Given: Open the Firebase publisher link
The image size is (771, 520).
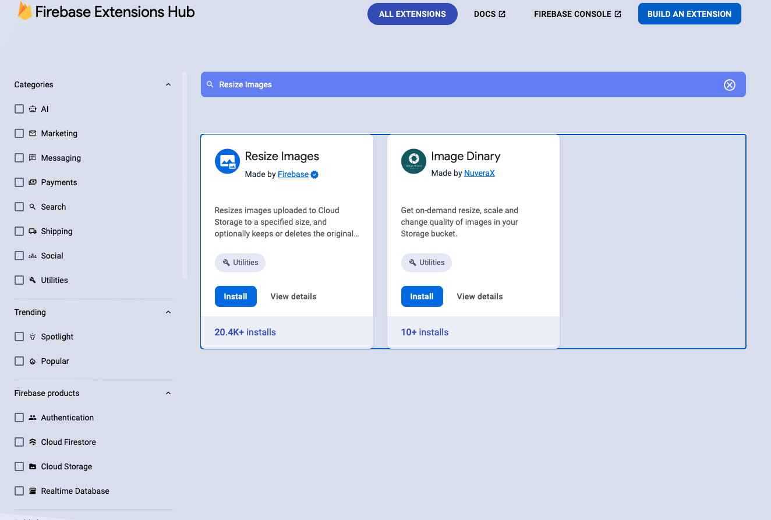Looking at the screenshot, I should (x=293, y=174).
